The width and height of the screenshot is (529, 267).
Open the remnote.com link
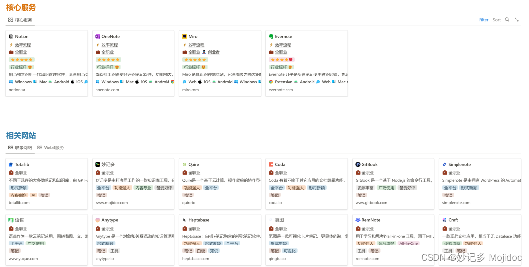367,259
